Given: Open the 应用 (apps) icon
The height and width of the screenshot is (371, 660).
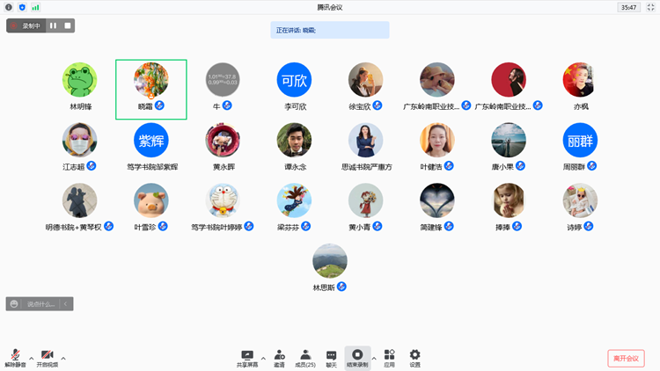Looking at the screenshot, I should click(389, 355).
